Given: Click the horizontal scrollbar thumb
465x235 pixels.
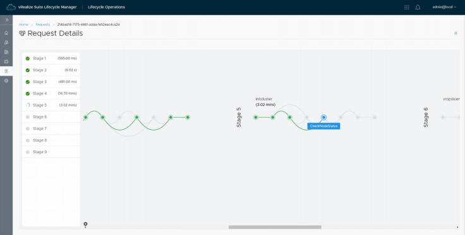Looking at the screenshot, I should pos(275,227).
